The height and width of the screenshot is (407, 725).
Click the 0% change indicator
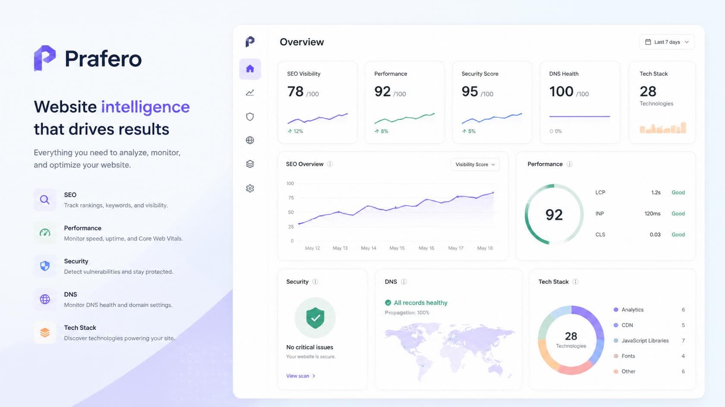(x=556, y=131)
